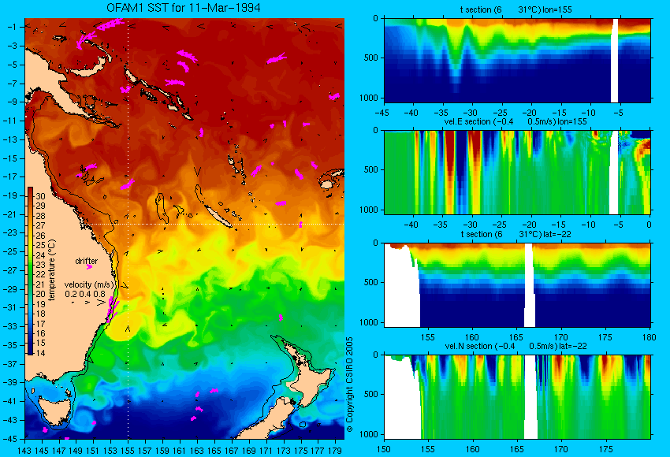Click the temperature section plot at lat=-22
The image size is (670, 457).
coord(517,285)
